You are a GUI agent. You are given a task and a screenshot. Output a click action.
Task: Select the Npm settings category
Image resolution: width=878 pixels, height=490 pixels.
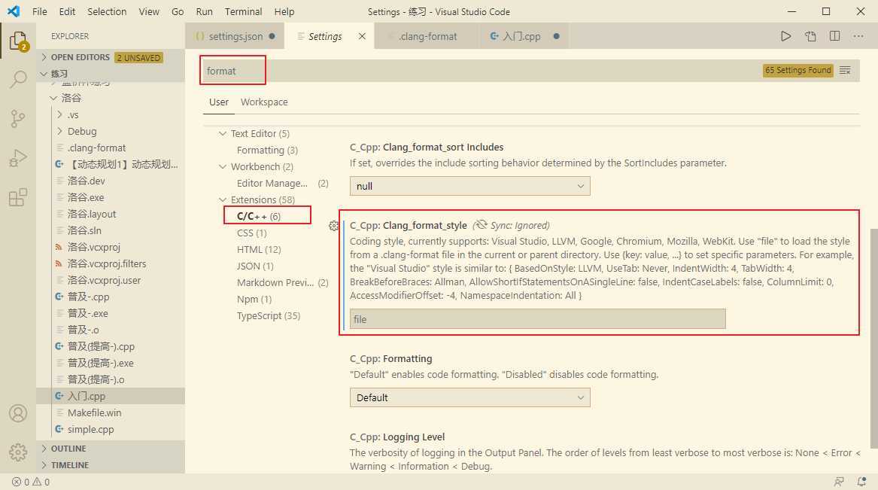tap(254, 299)
